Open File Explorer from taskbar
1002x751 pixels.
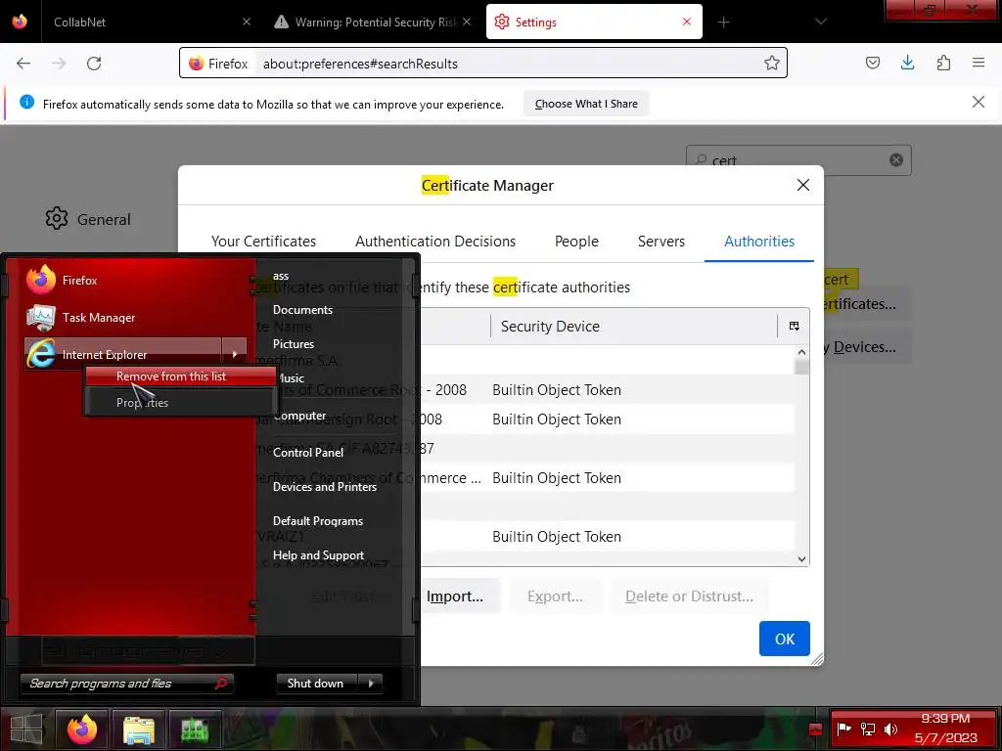139,729
